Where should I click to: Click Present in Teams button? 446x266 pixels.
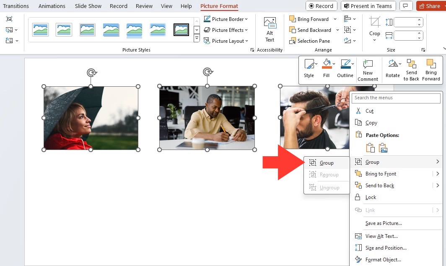click(x=368, y=6)
